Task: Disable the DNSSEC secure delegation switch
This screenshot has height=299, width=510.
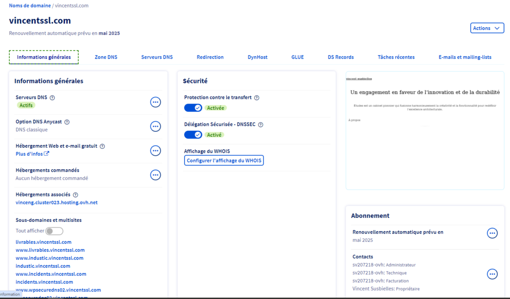Action: 193,135
